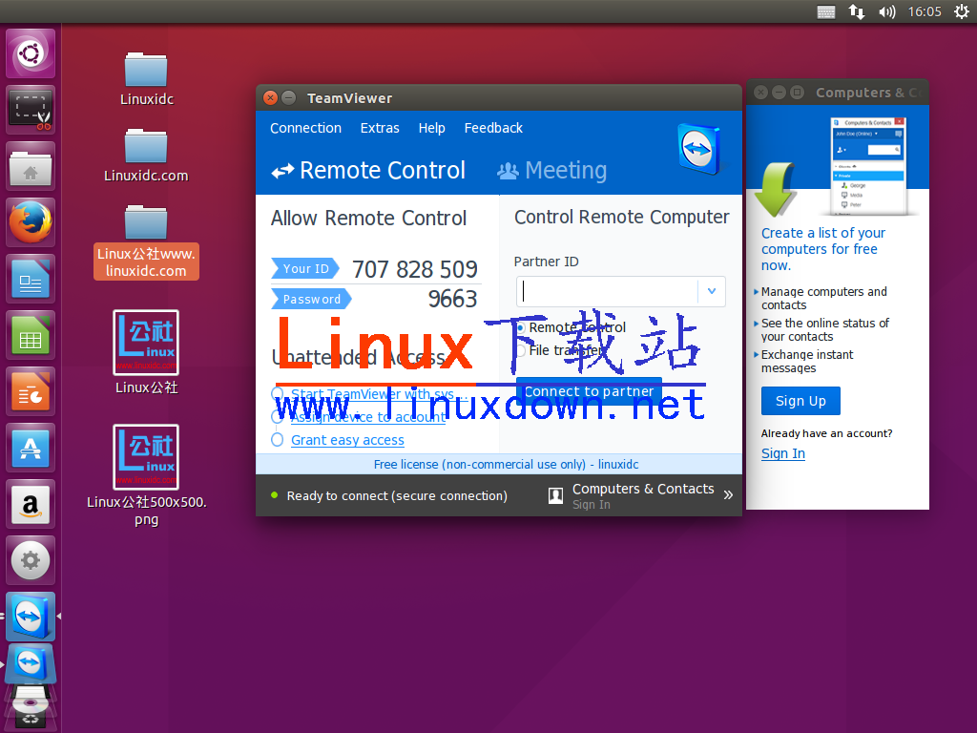Open the Extras menu

[x=380, y=128]
